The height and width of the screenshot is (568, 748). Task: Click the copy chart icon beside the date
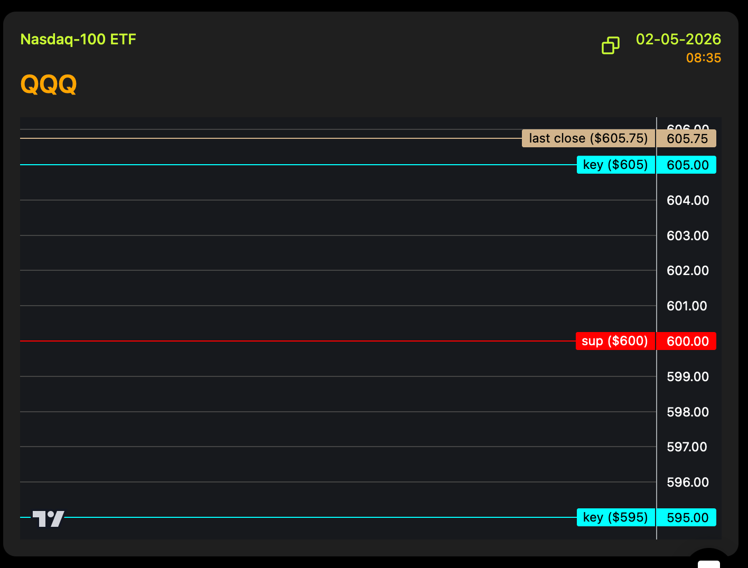point(611,45)
